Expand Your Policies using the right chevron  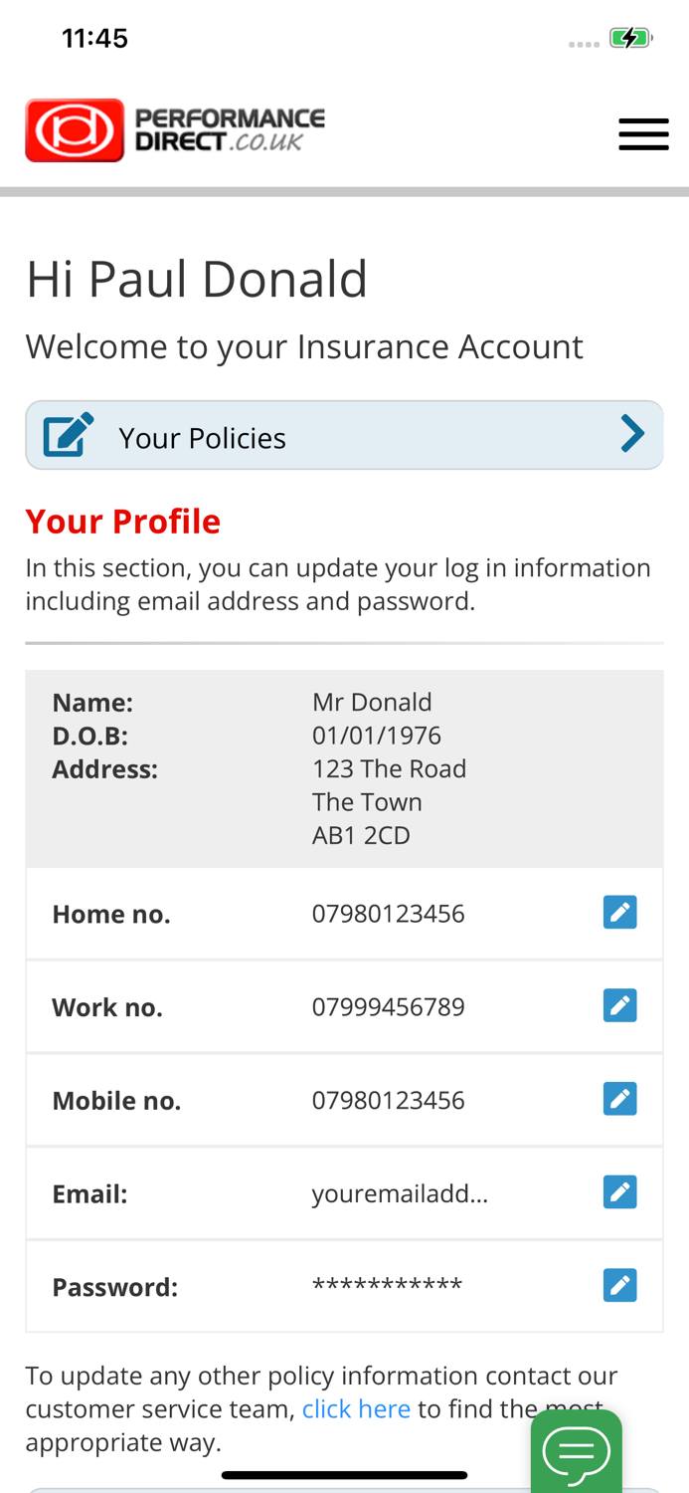(632, 434)
